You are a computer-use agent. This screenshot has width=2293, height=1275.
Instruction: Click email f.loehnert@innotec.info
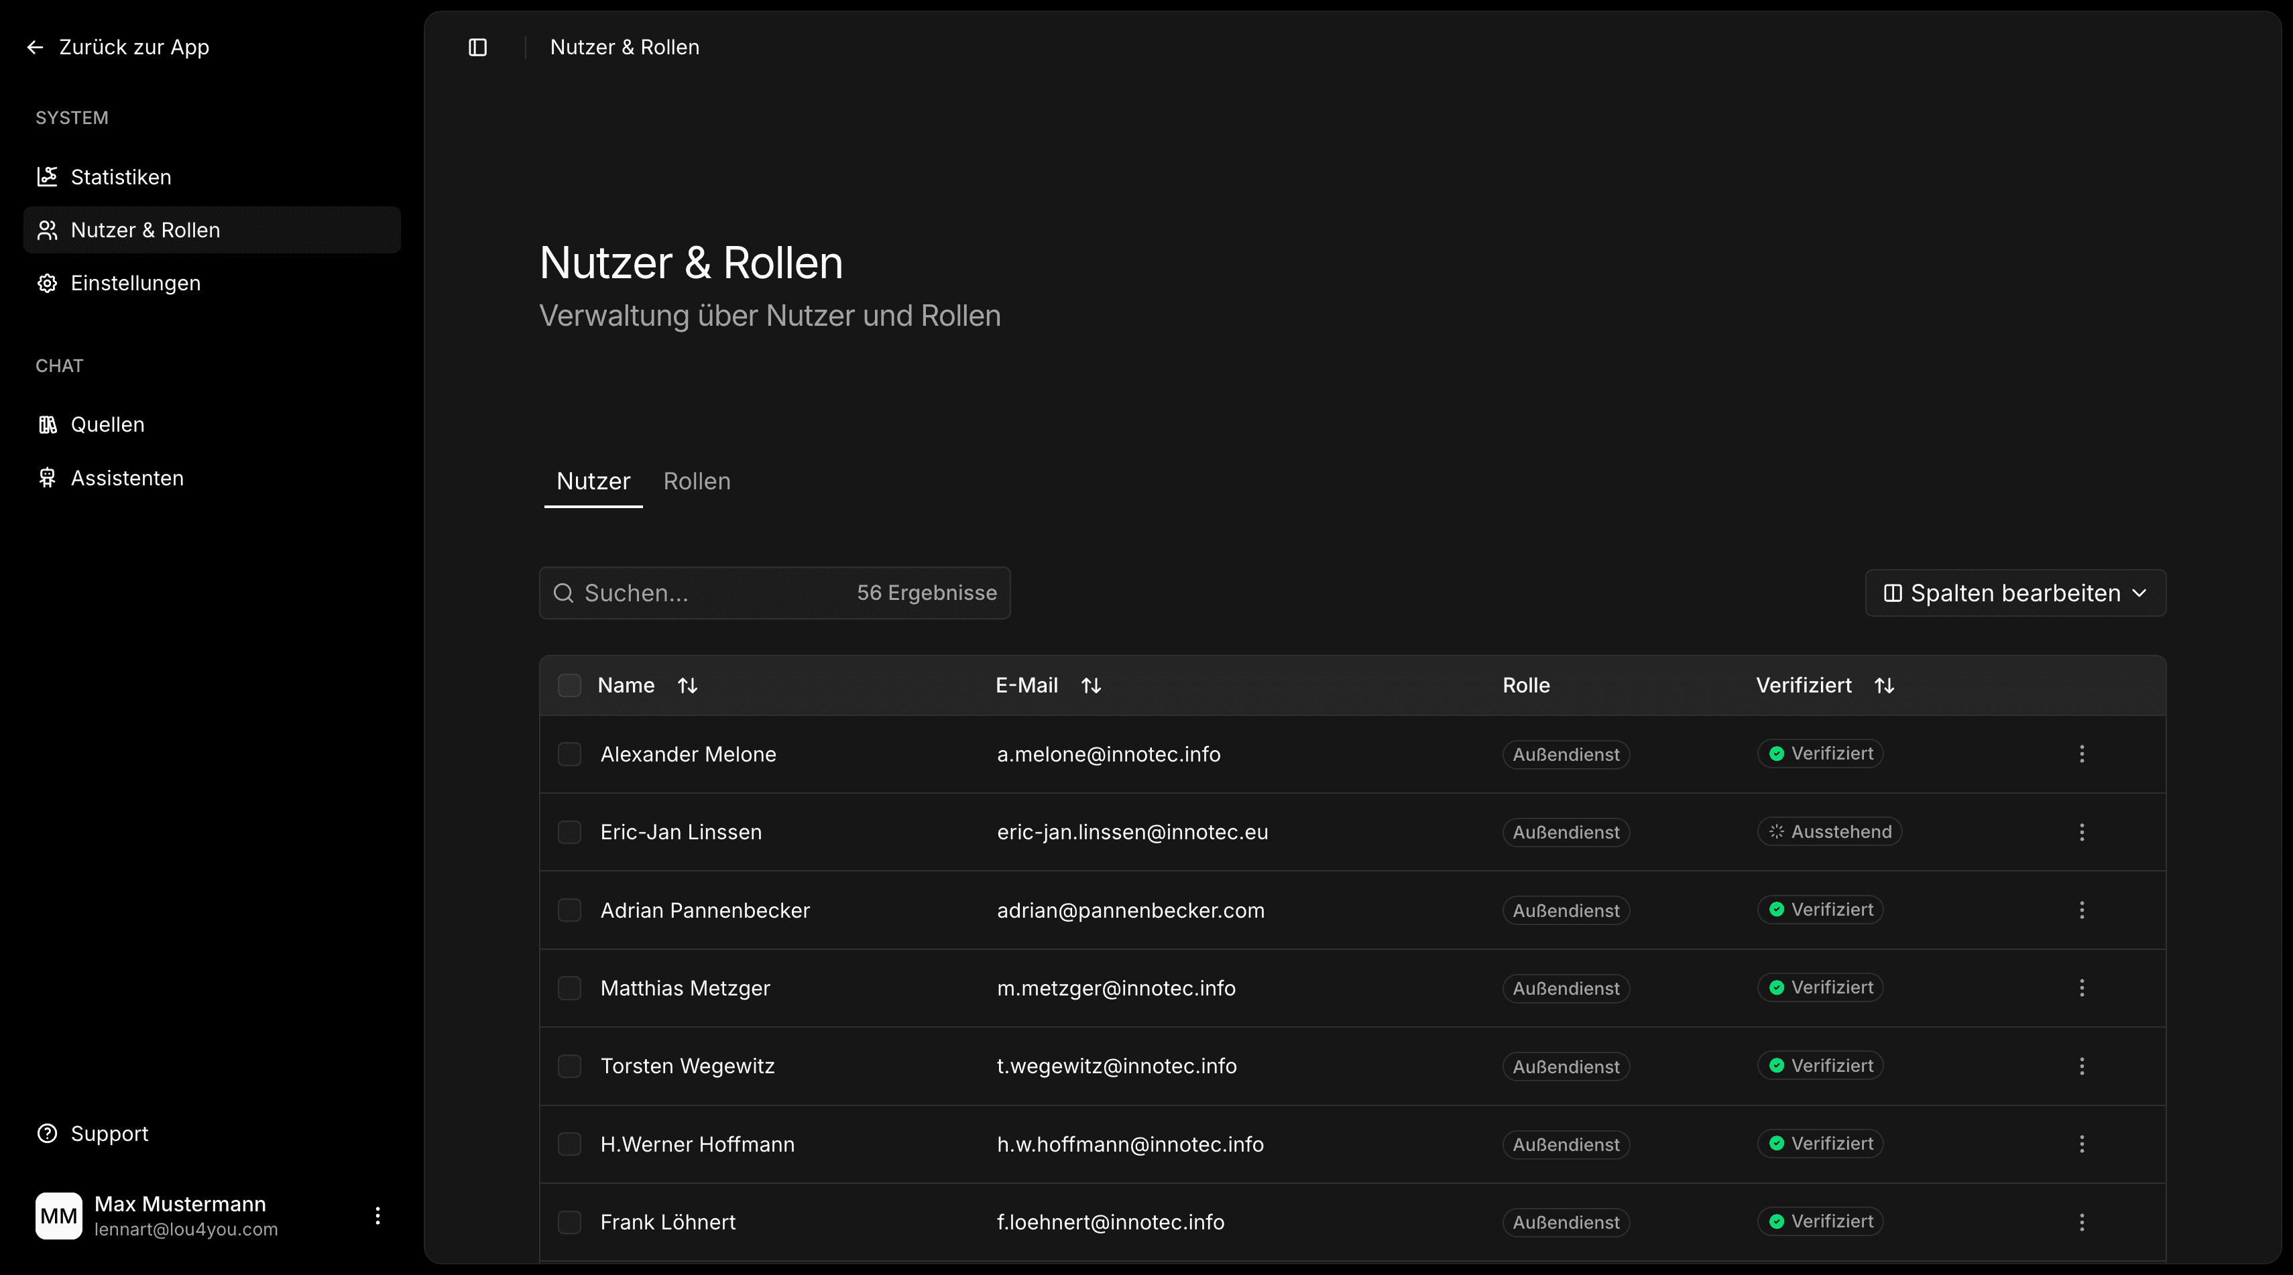(1111, 1223)
